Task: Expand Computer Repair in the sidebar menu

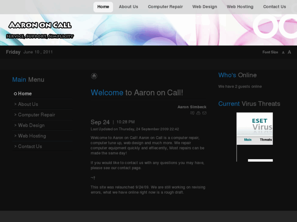Action: click(x=36, y=115)
